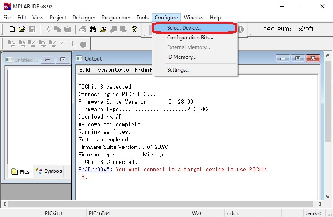
Task: Minimize the Untitled workspace window
Action: (47, 60)
